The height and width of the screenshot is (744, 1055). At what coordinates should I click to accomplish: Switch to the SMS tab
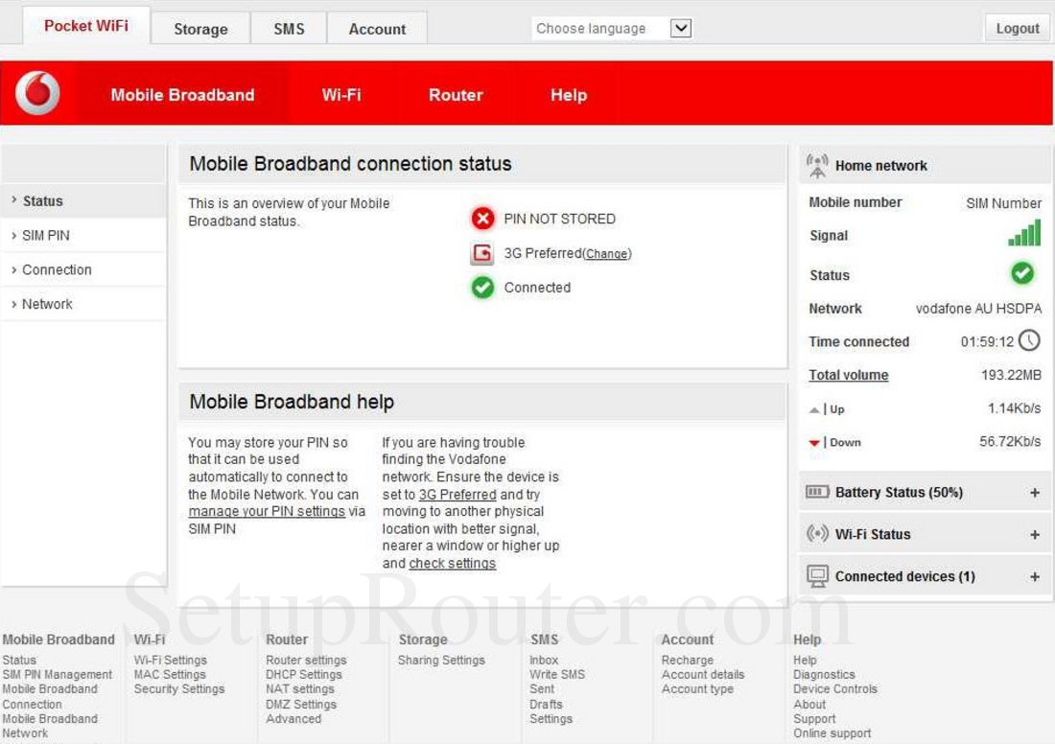coord(289,28)
